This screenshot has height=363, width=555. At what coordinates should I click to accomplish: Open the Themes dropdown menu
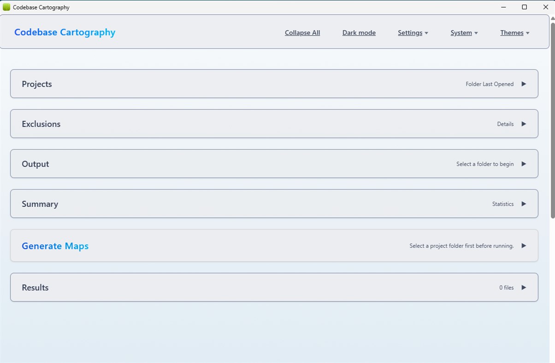click(x=515, y=33)
